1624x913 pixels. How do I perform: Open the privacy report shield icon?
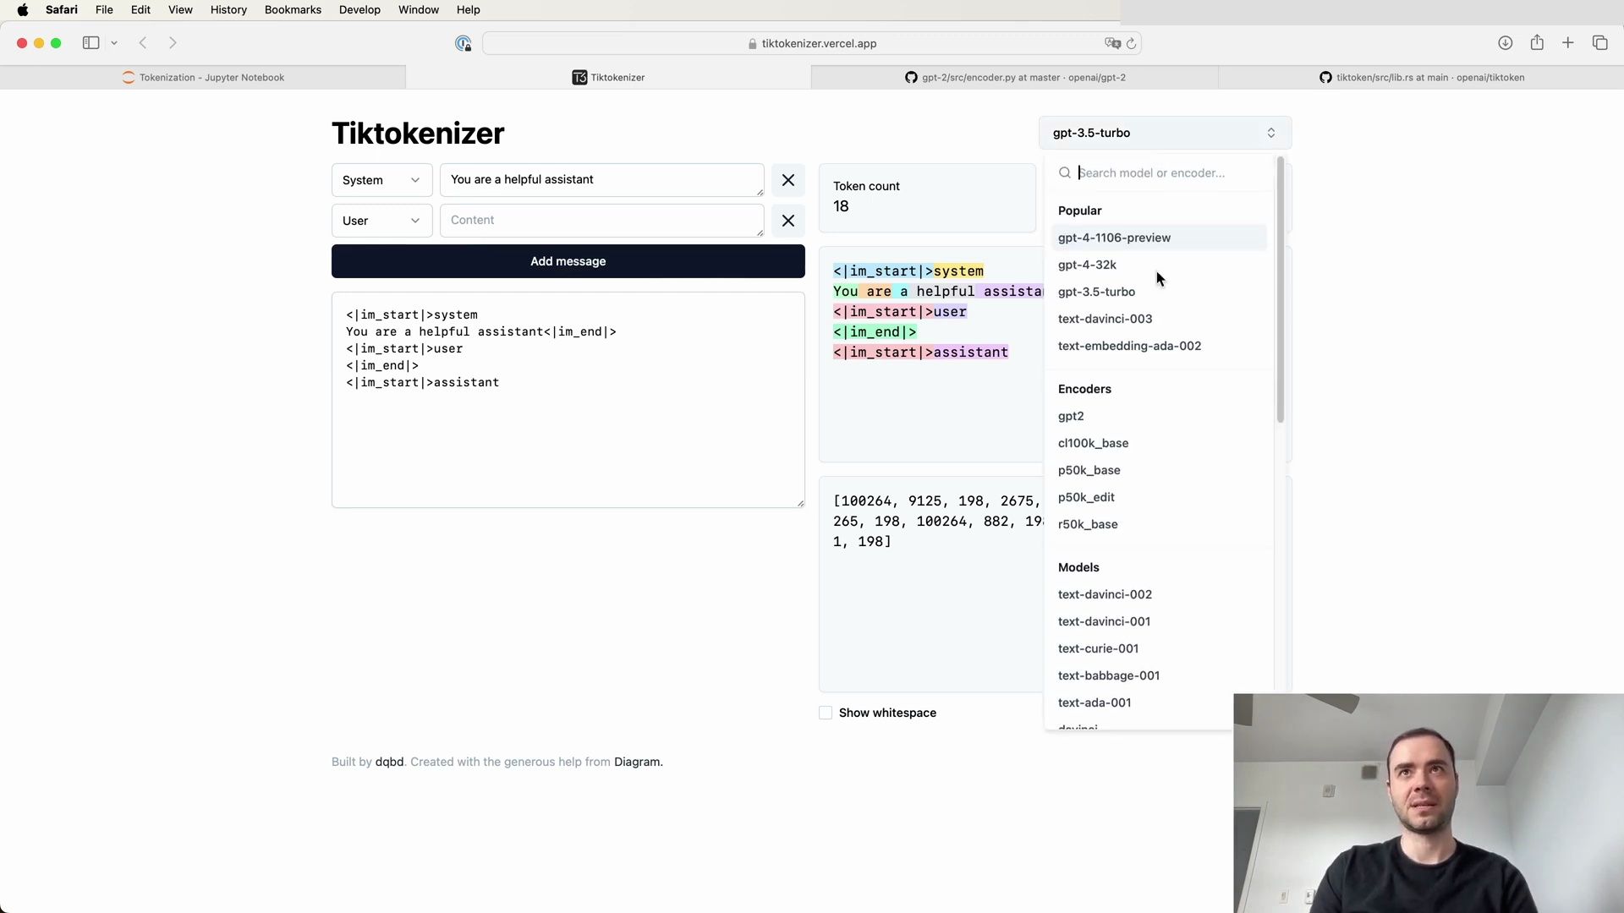pos(463,43)
